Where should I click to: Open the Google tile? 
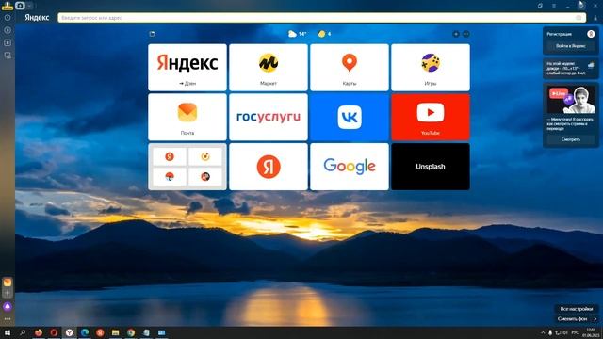click(x=350, y=167)
